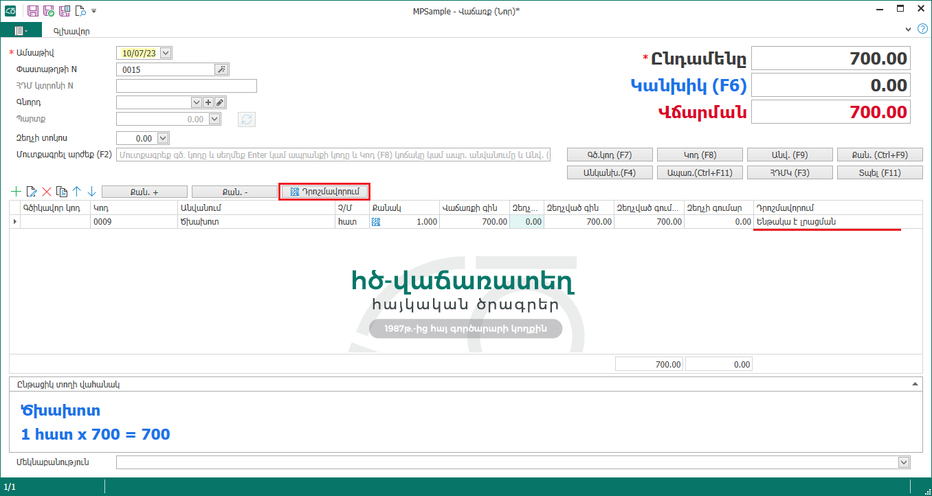Click the ՀԴՄԿ (F3) button
932x496 pixels.
coord(790,172)
